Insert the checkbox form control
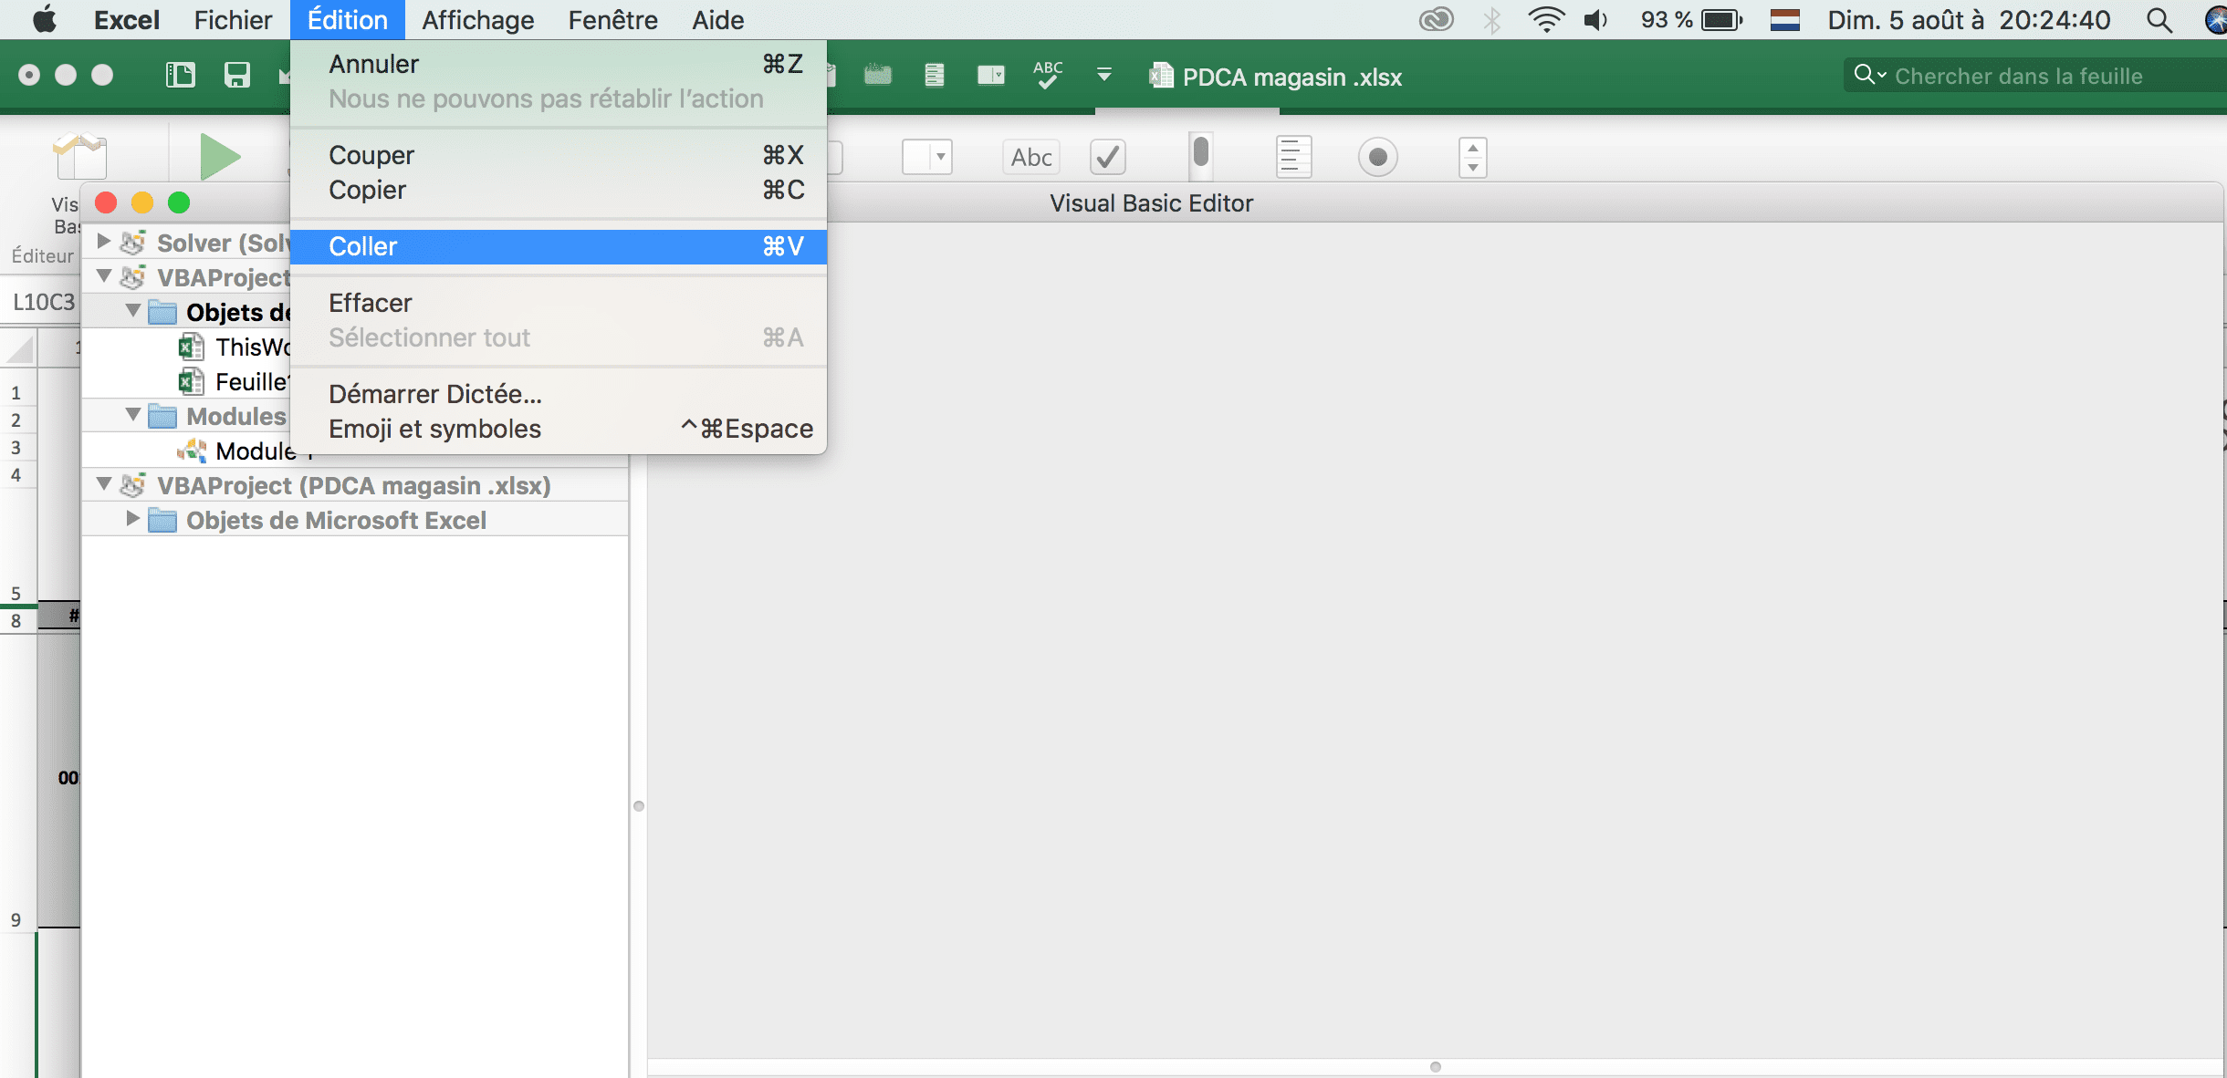The image size is (2227, 1078). point(1108,157)
